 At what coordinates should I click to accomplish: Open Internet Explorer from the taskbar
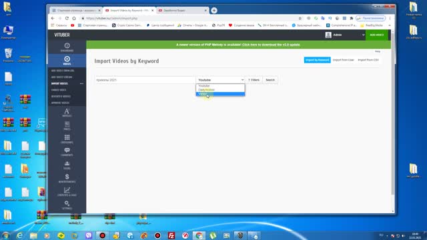coord(20,235)
